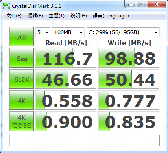The width and height of the screenshot is (168, 153).
Task: Open the test count dropdown showing 5
Action: pos(43,32)
